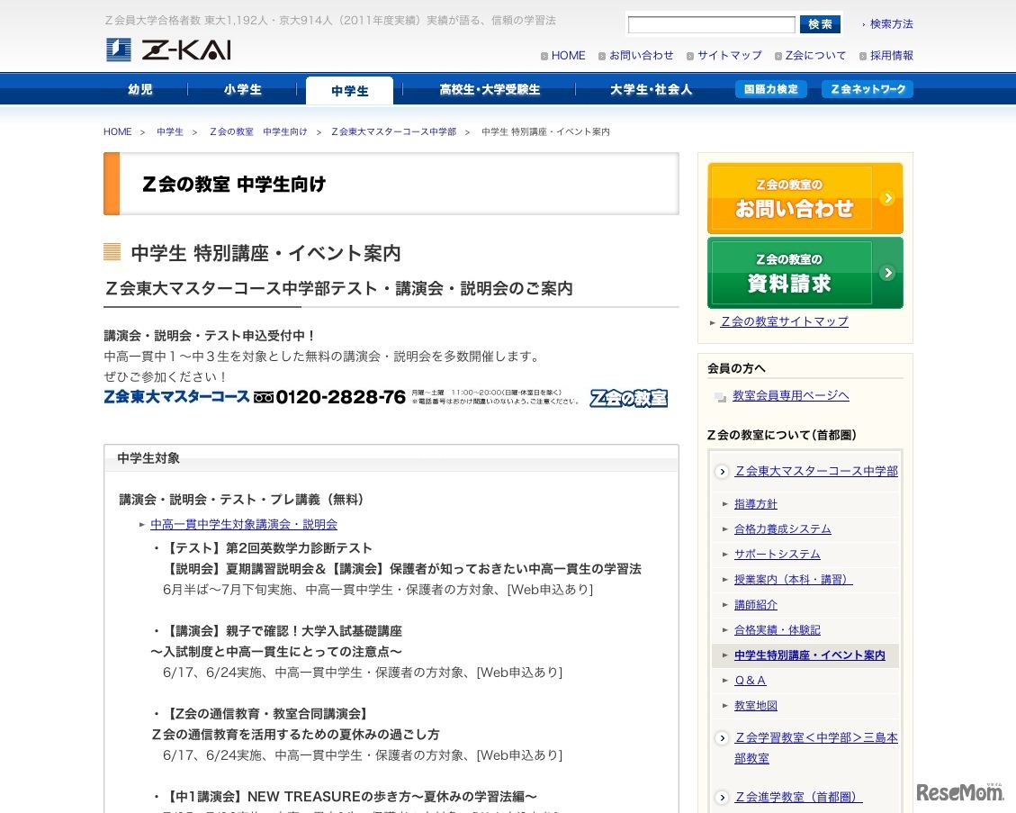Switch to the 小学生 tab
This screenshot has width=1016, height=813.
(x=245, y=90)
